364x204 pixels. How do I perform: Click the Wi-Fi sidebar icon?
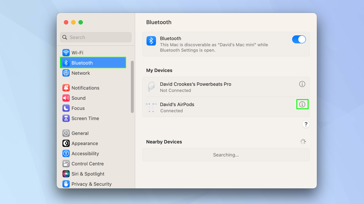tap(66, 53)
